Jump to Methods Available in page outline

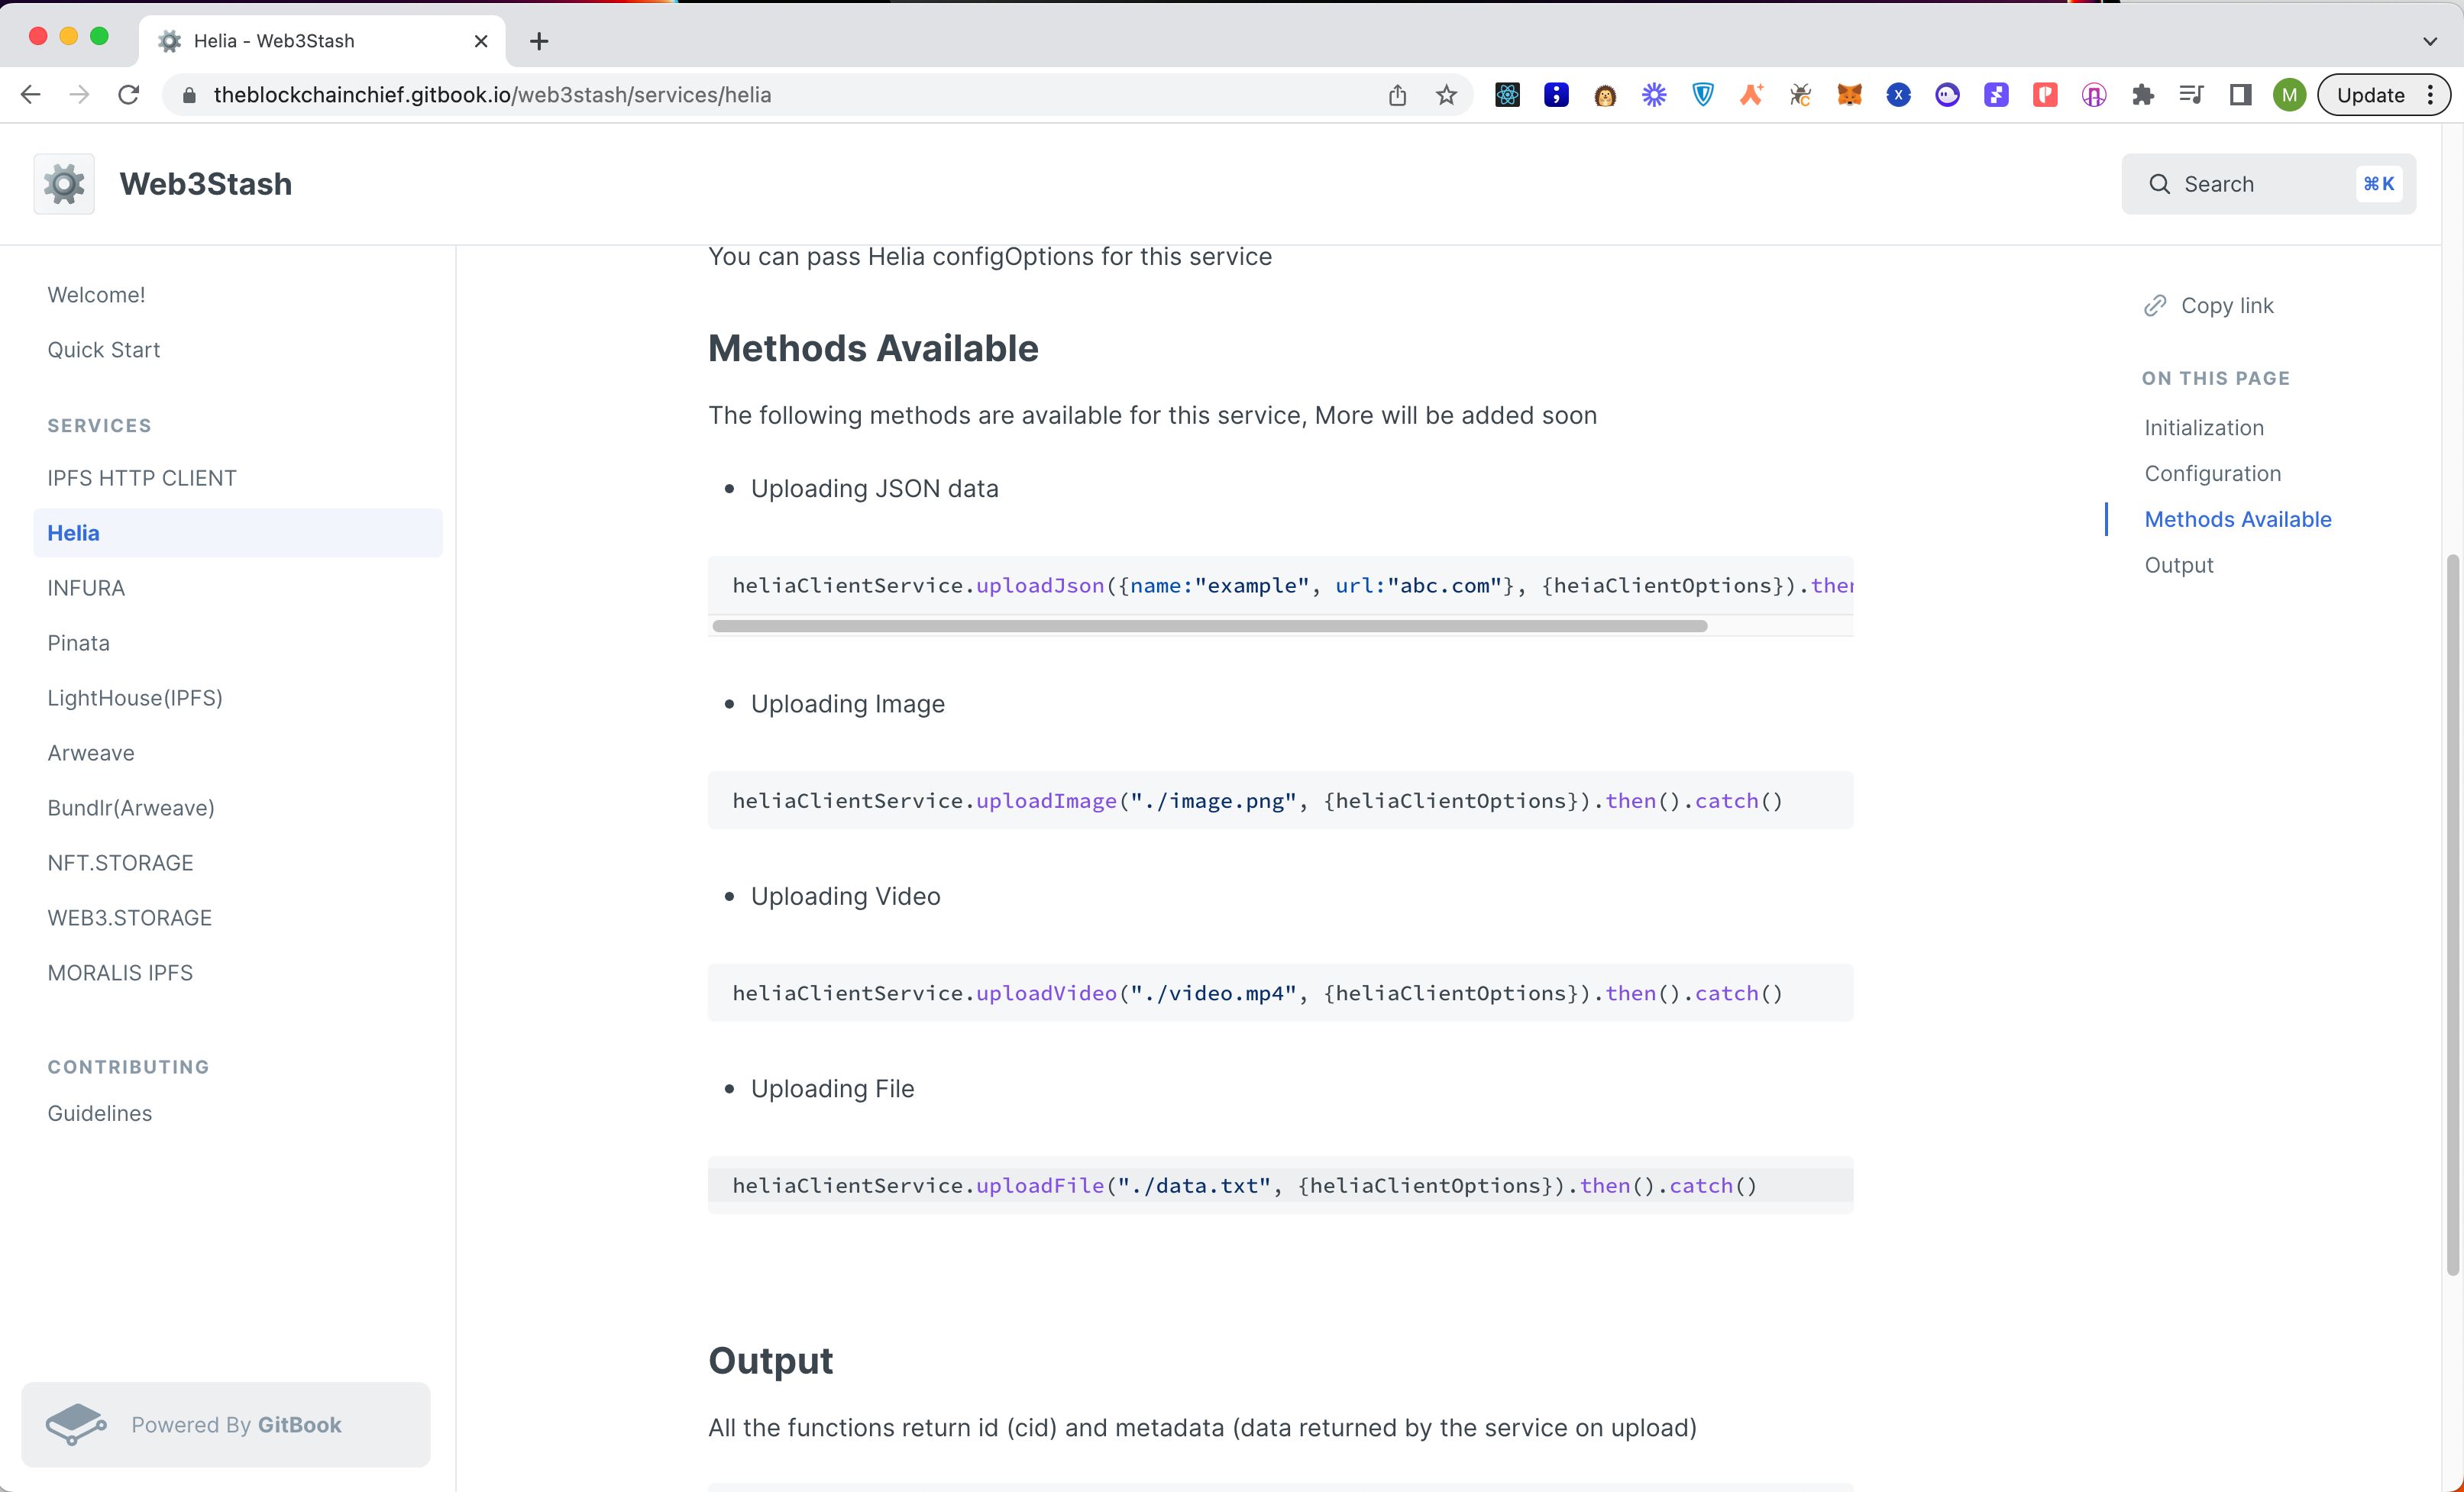[x=2238, y=519]
